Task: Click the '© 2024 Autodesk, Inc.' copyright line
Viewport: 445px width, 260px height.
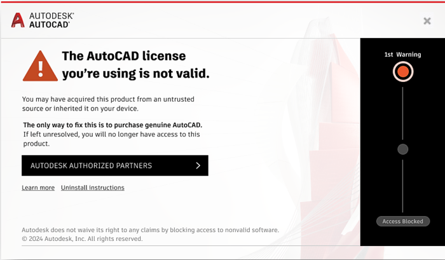Action: coord(82,239)
